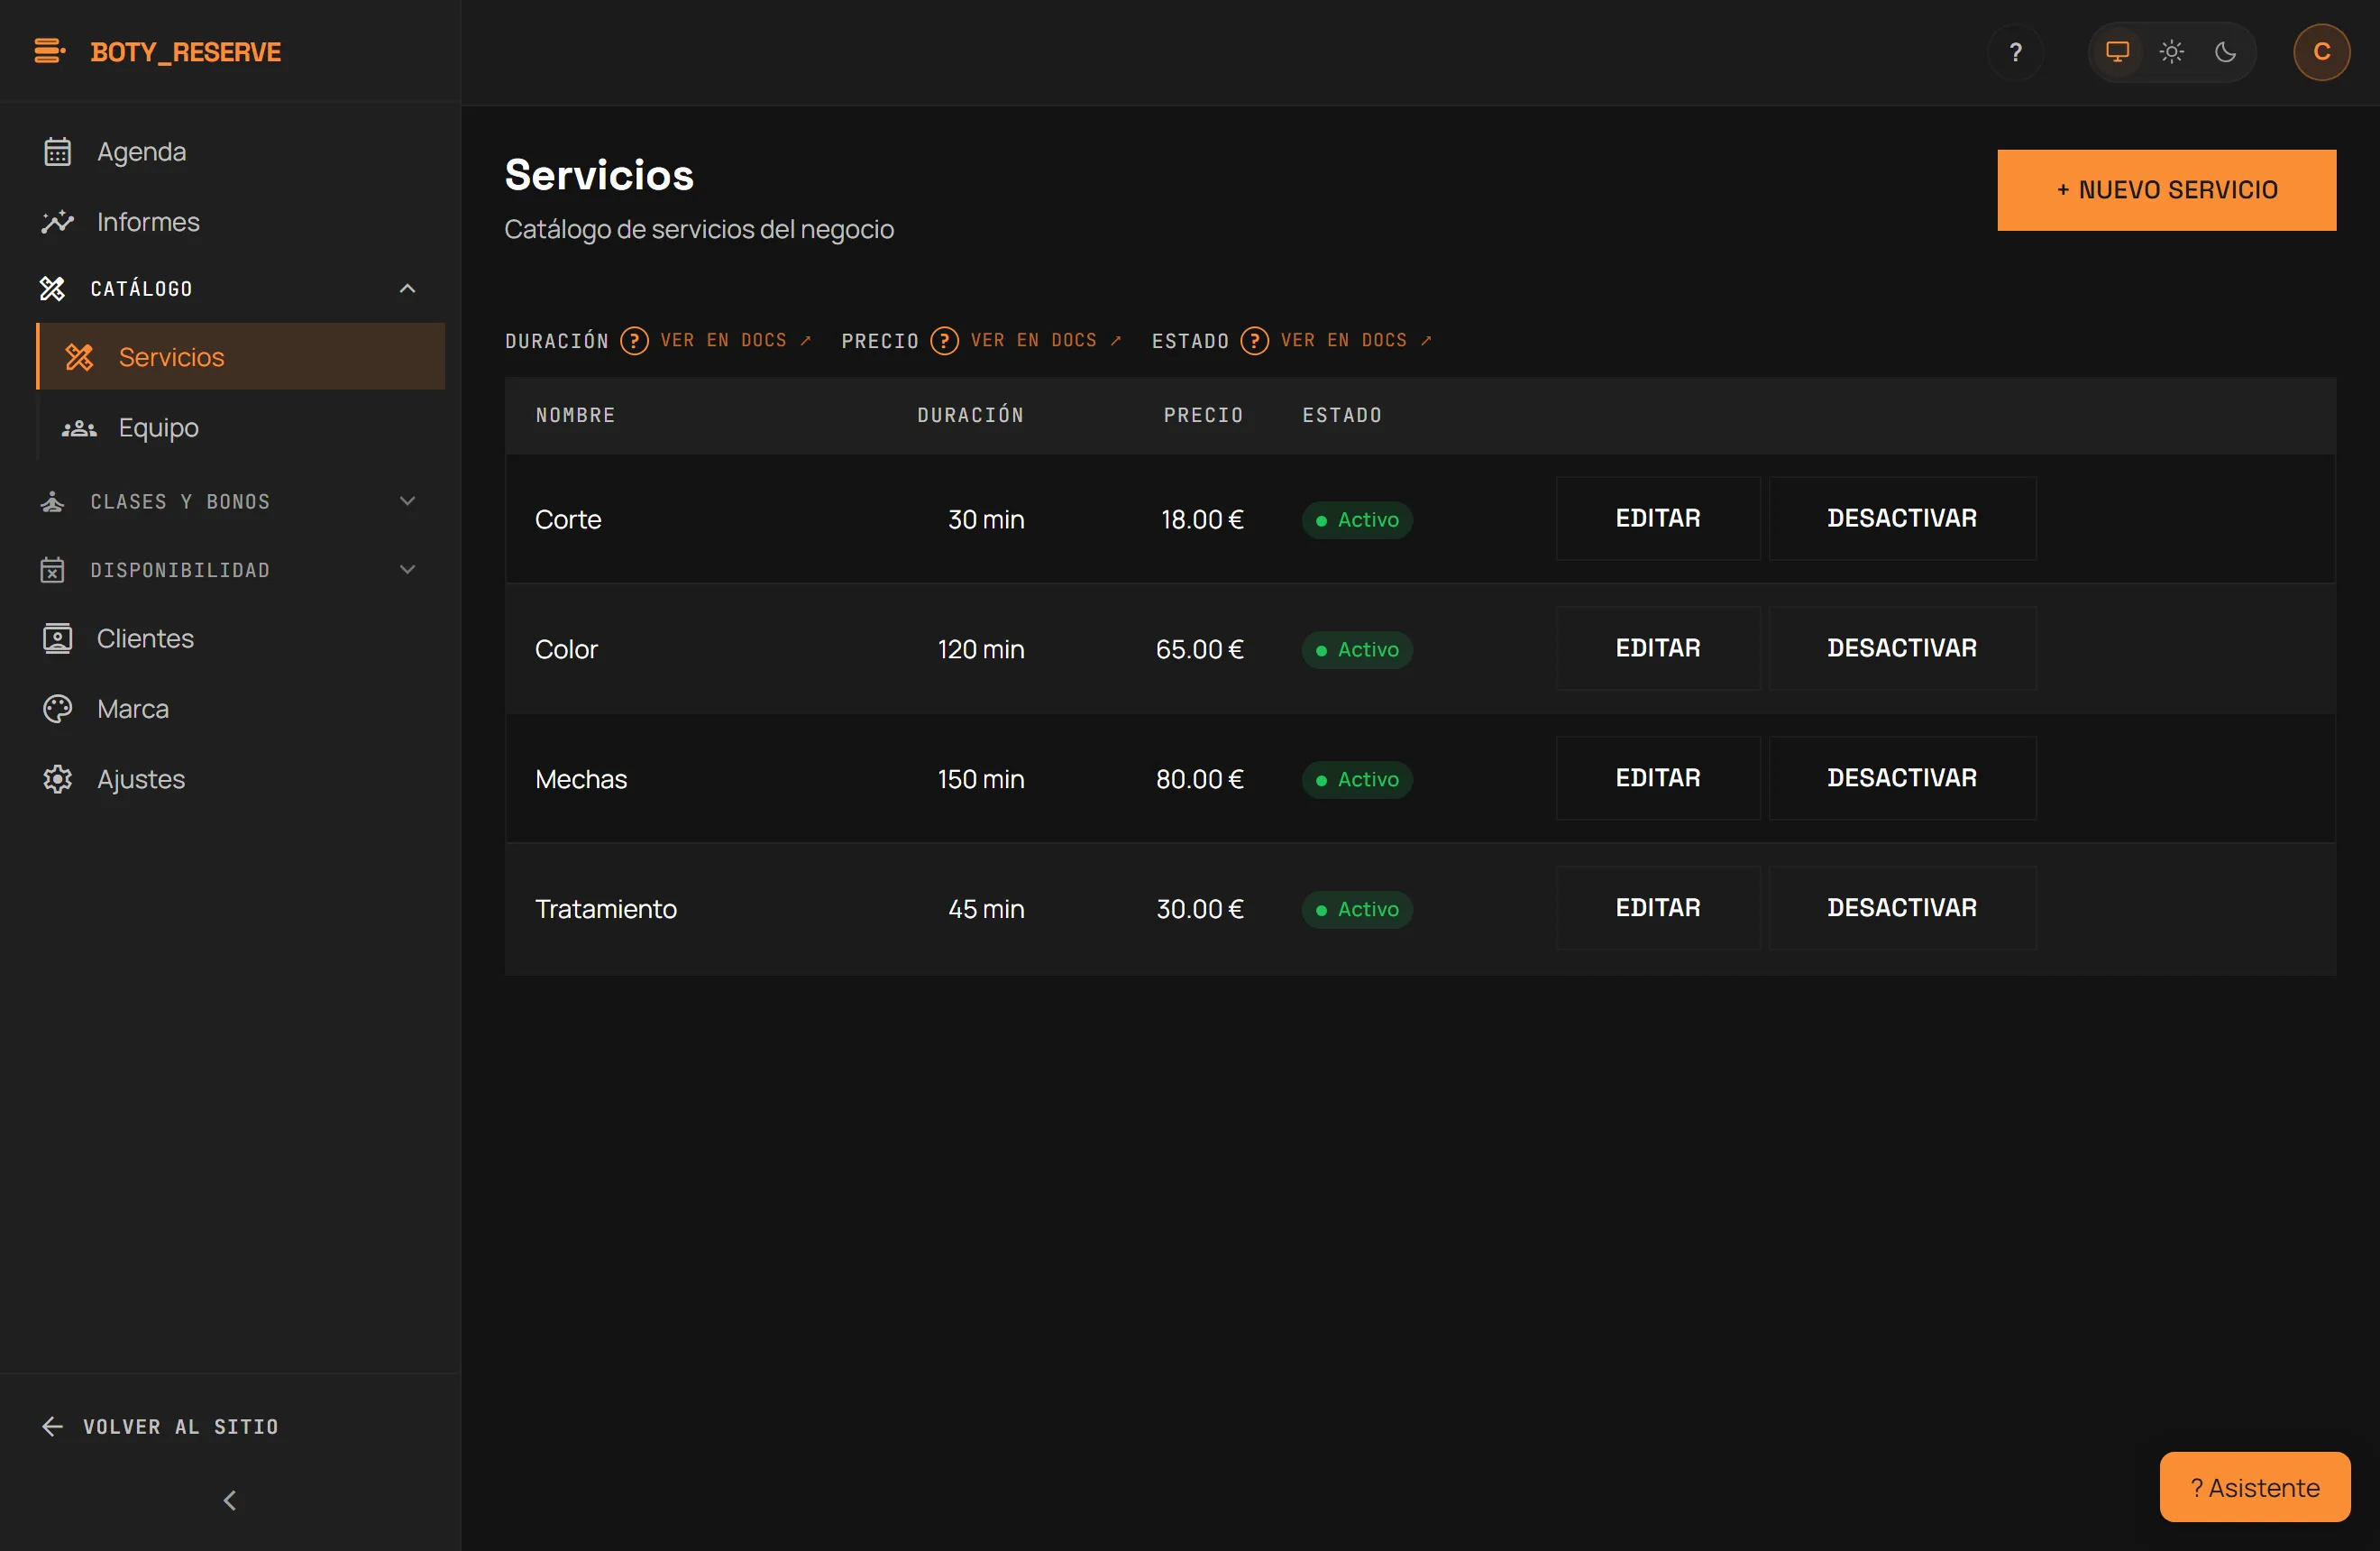Edit the Corte service
This screenshot has width=2380, height=1551.
pyautogui.click(x=1658, y=518)
